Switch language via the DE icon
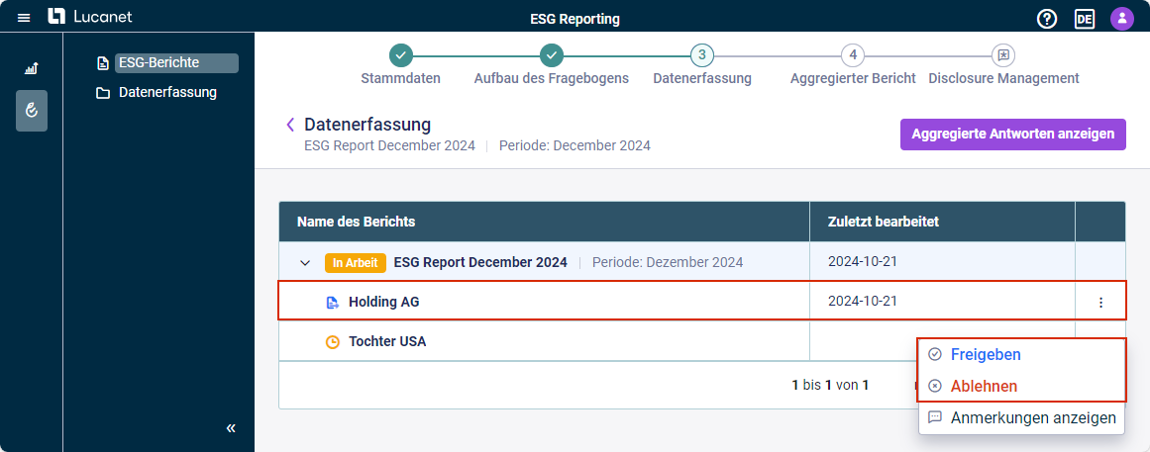This screenshot has width=1150, height=452. [x=1084, y=19]
